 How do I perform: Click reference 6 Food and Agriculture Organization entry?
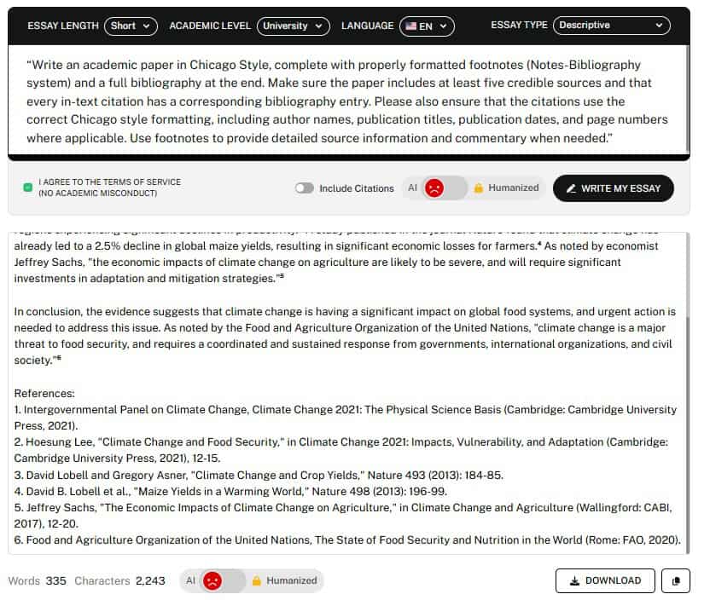(347, 539)
